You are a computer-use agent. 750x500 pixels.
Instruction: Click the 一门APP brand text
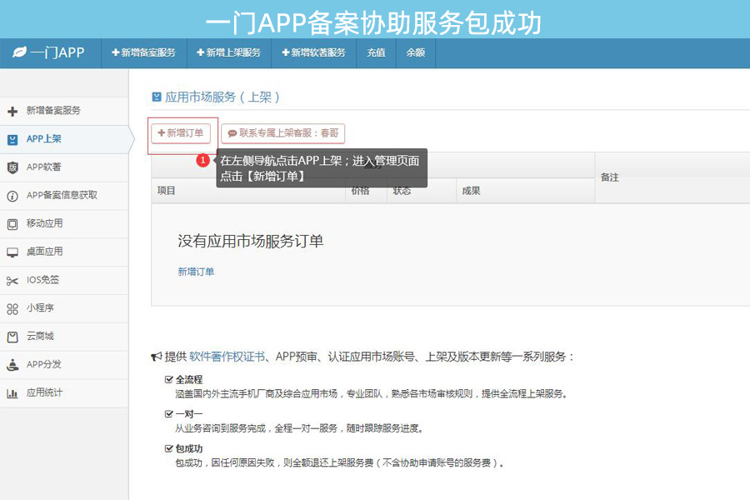pyautogui.click(x=57, y=52)
